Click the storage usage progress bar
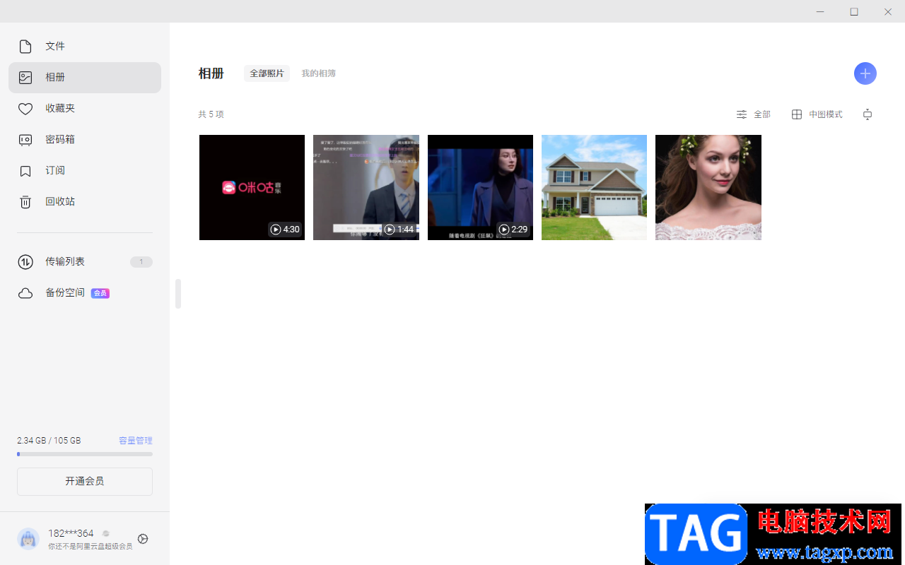 [85, 454]
